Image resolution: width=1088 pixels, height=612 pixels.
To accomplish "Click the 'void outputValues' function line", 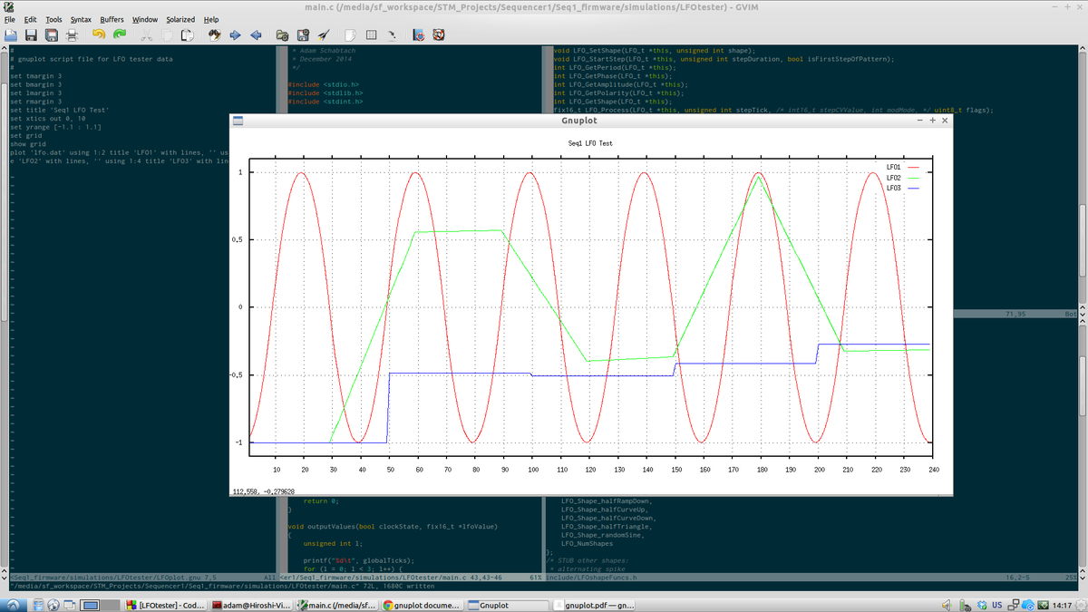I will pyautogui.click(x=392, y=526).
